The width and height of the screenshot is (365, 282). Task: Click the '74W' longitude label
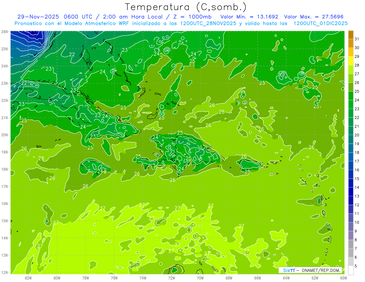(x=143, y=278)
